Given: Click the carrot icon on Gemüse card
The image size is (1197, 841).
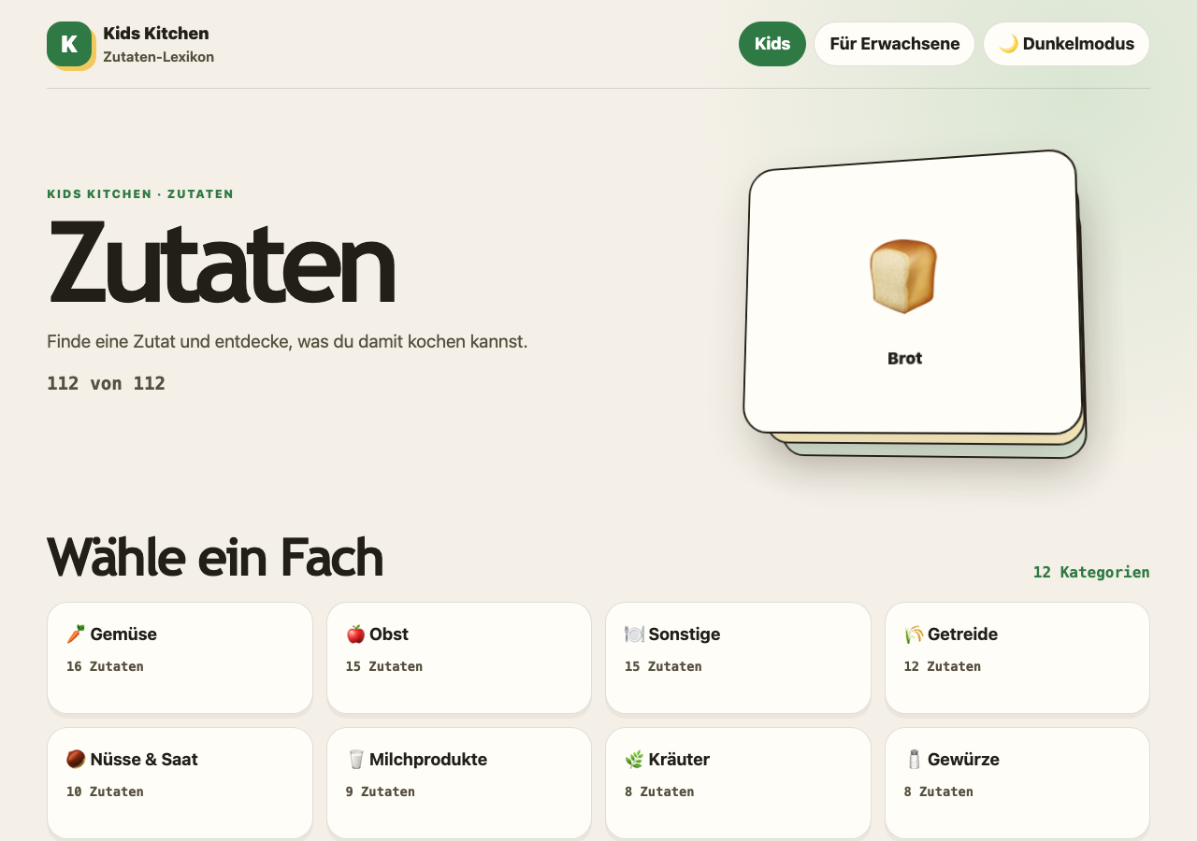Looking at the screenshot, I should [76, 634].
